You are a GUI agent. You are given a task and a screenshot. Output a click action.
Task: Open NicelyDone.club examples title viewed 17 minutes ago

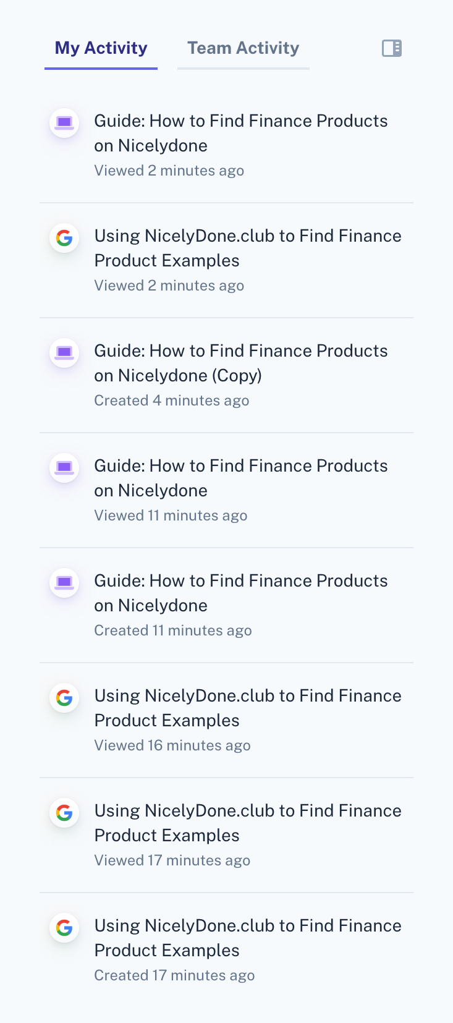tap(247, 823)
